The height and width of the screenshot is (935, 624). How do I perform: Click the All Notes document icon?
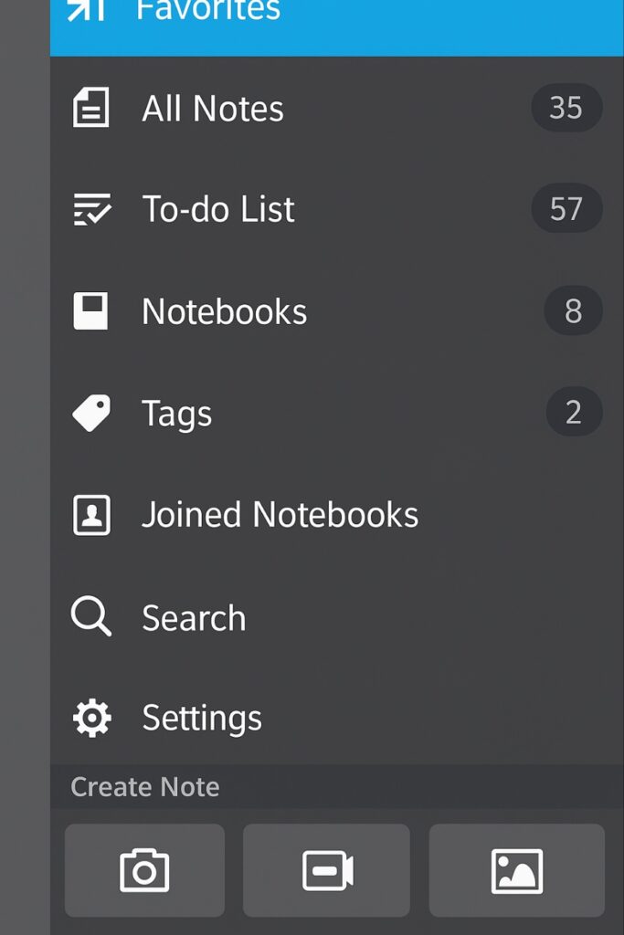click(x=90, y=108)
